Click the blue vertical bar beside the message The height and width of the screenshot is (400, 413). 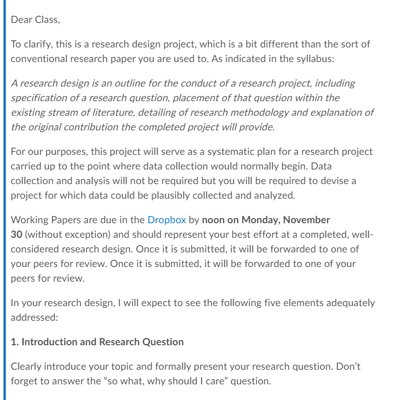[5, 200]
